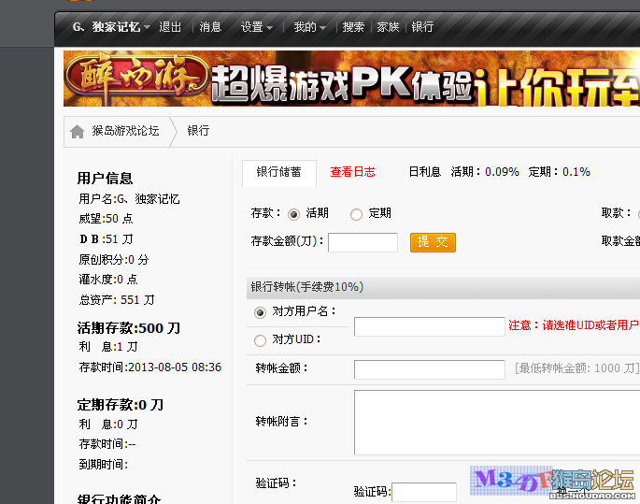The image size is (640, 504).
Task: Focus the 转帐金额 input field
Action: [430, 369]
